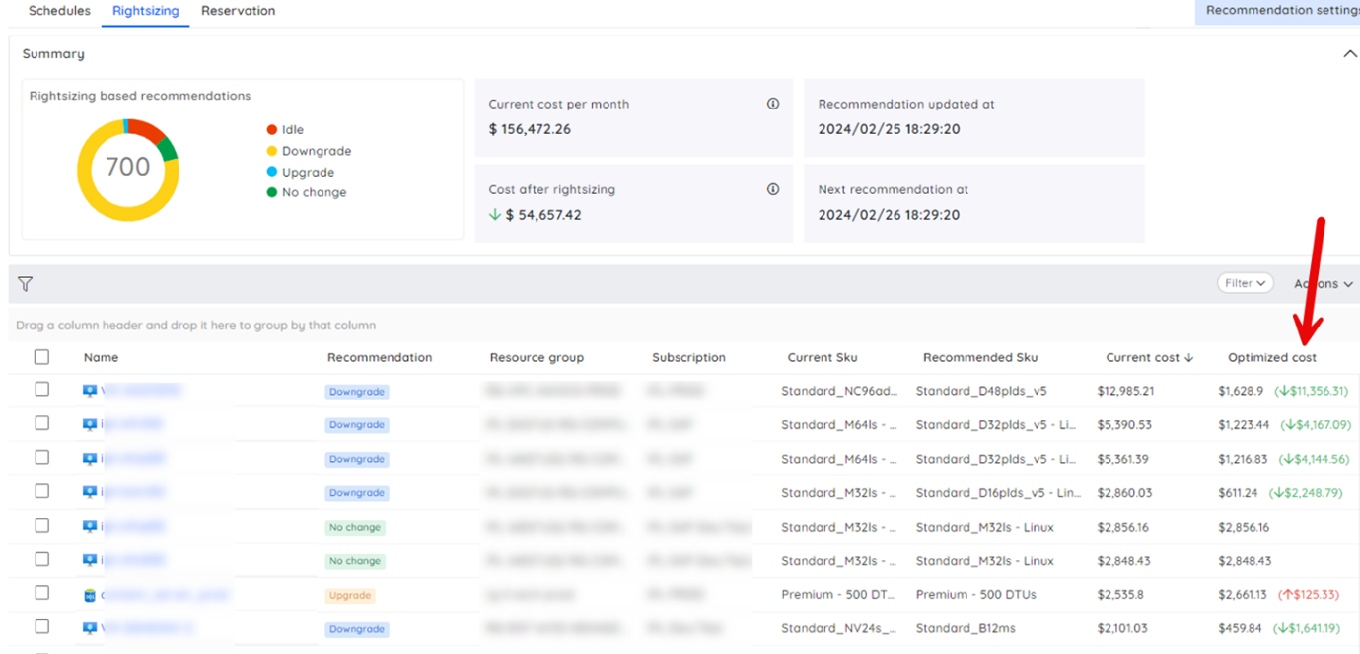Click VM icon in the $5,390.53 row
The height and width of the screenshot is (654, 1360).
[x=90, y=425]
